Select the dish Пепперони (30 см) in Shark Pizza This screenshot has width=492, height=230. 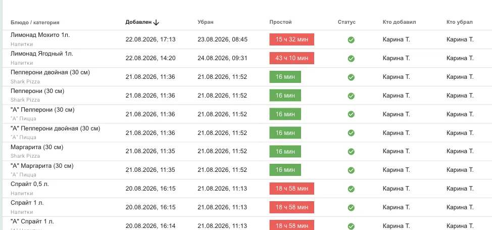(37, 91)
